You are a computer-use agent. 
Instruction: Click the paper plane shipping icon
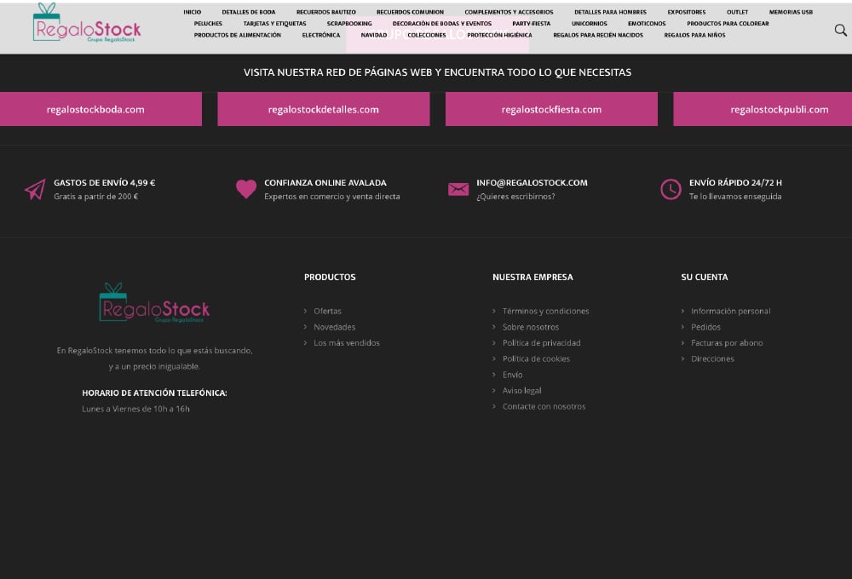(x=35, y=189)
